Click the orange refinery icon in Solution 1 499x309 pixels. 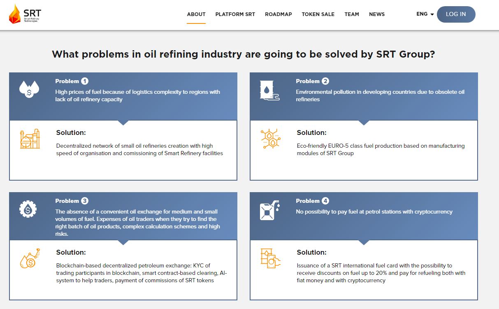click(30, 139)
